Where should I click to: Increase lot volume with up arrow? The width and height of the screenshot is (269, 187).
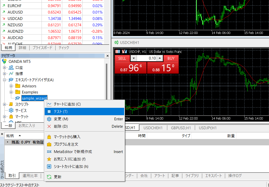160,58
